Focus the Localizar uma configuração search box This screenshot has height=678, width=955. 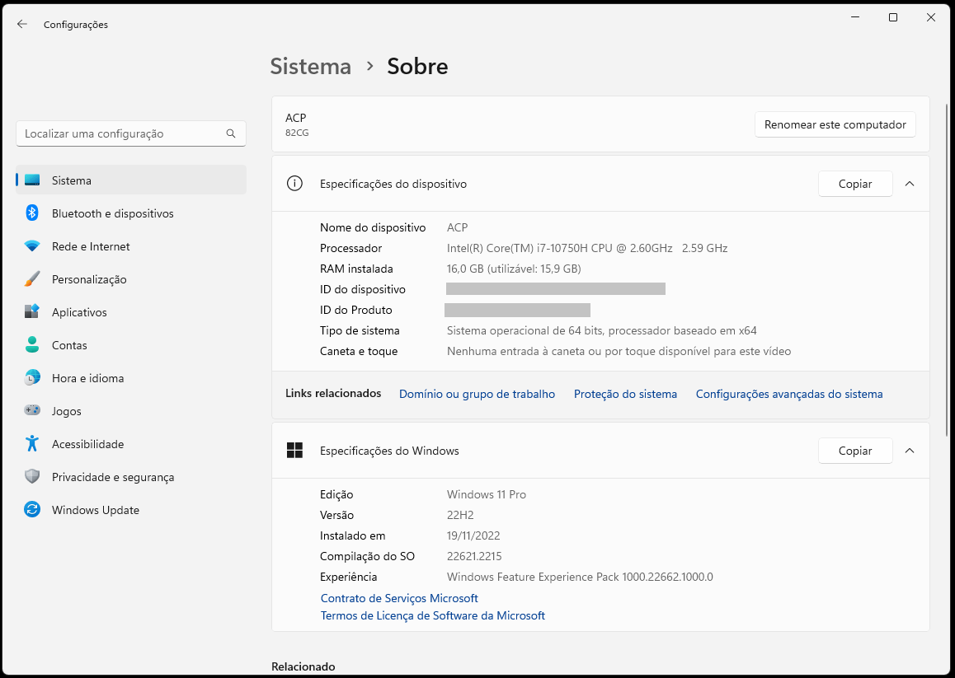131,133
